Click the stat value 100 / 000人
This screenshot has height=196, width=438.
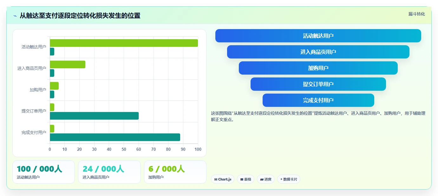[39, 169]
